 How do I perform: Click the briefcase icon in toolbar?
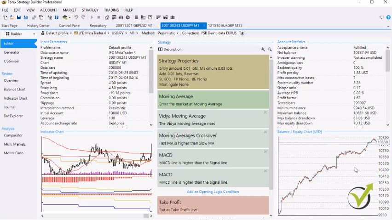click(173, 17)
